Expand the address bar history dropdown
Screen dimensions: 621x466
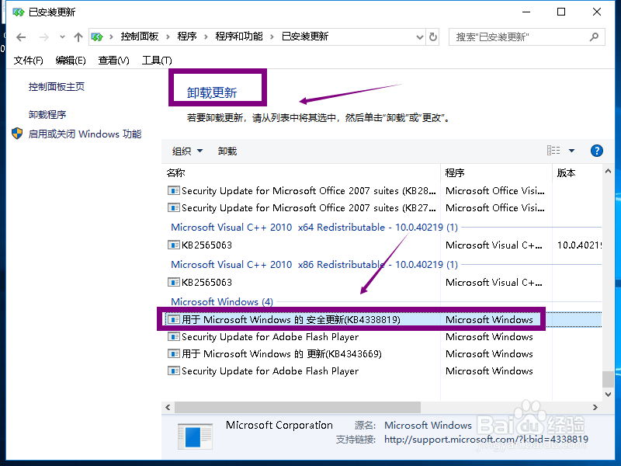click(419, 37)
